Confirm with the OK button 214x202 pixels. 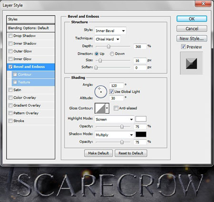pos(192,19)
